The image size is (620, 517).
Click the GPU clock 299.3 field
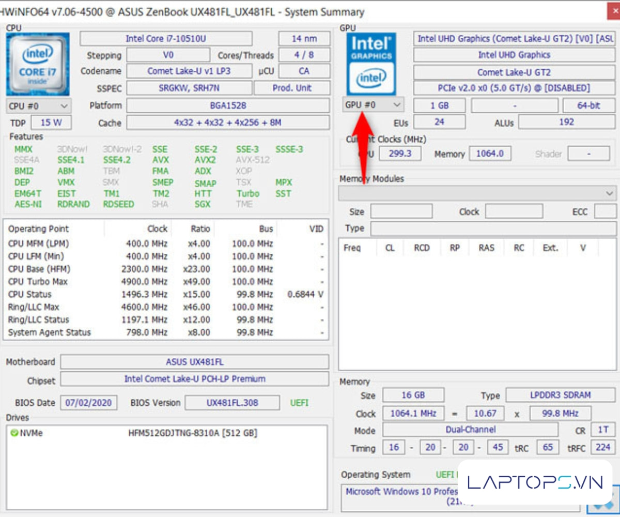pyautogui.click(x=400, y=154)
